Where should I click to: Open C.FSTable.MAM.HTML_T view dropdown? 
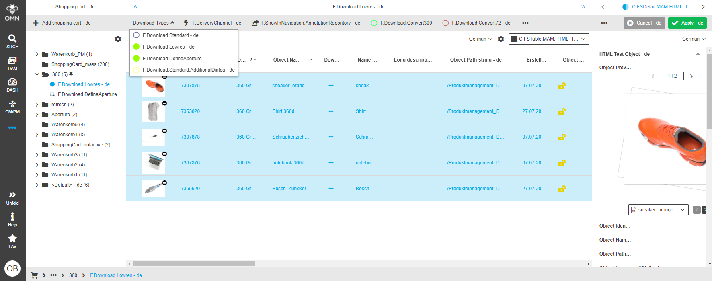[549, 39]
